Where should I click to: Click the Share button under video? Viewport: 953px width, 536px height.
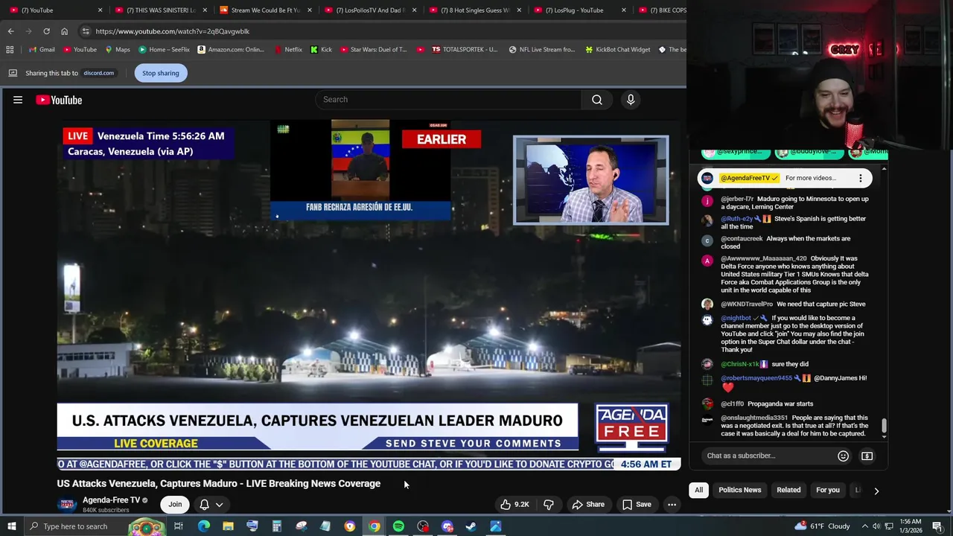click(587, 505)
